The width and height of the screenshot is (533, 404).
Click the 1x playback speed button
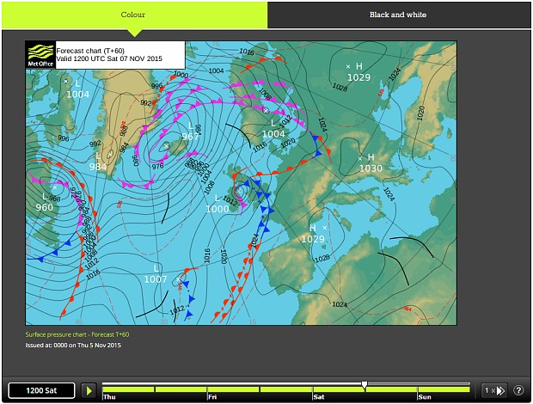point(494,390)
